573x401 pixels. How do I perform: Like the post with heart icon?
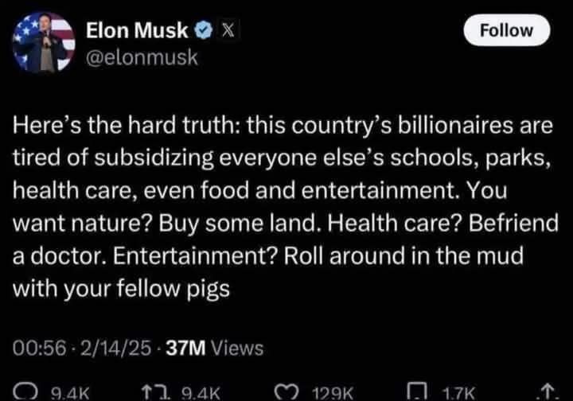coord(287,392)
